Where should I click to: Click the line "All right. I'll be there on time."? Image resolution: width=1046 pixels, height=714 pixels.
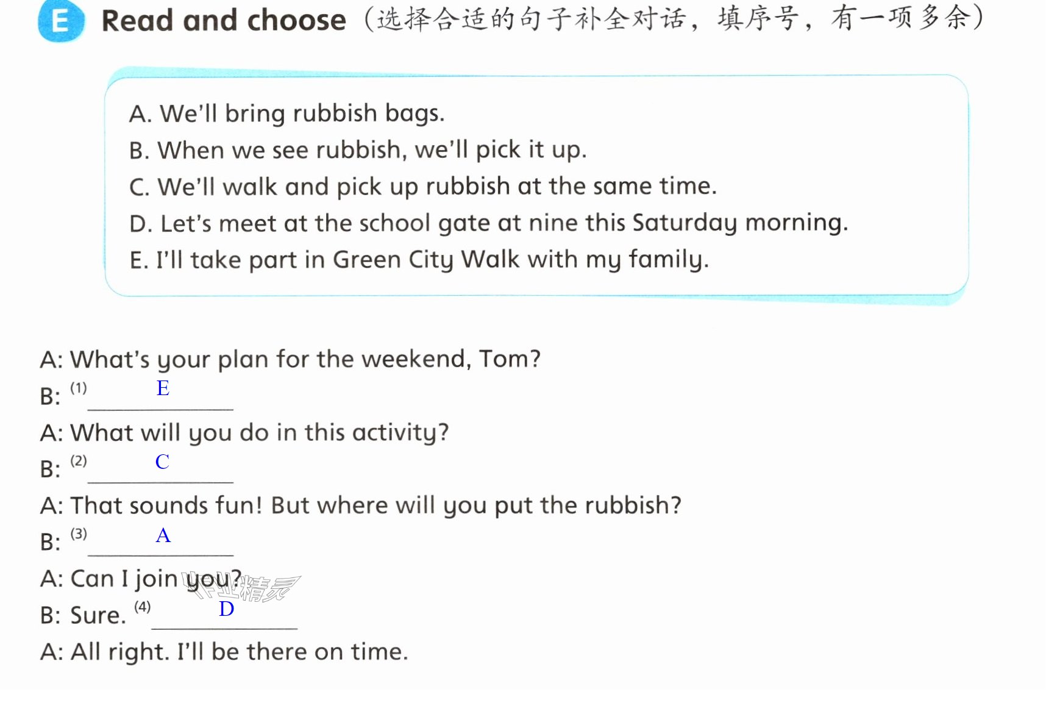(x=224, y=652)
